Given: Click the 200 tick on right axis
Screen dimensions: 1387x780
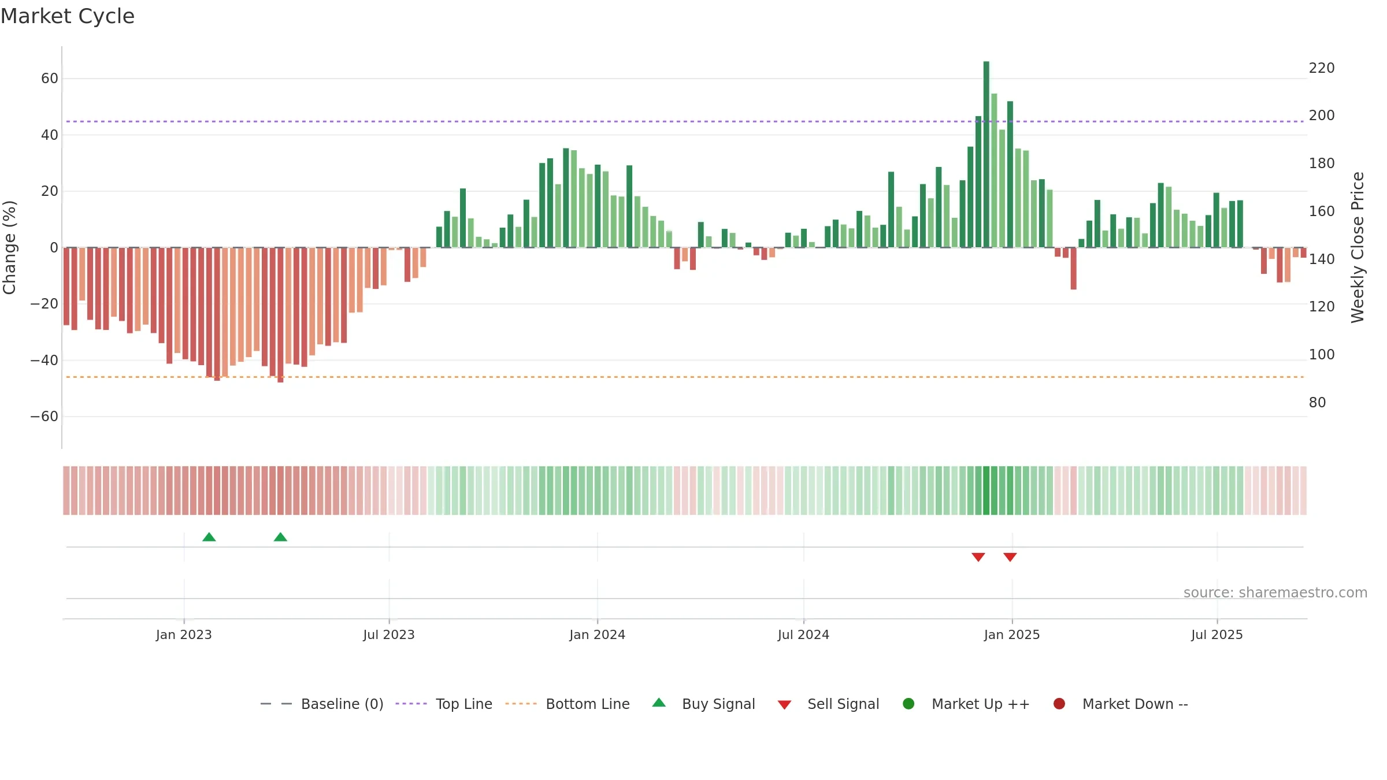Looking at the screenshot, I should coord(1322,116).
